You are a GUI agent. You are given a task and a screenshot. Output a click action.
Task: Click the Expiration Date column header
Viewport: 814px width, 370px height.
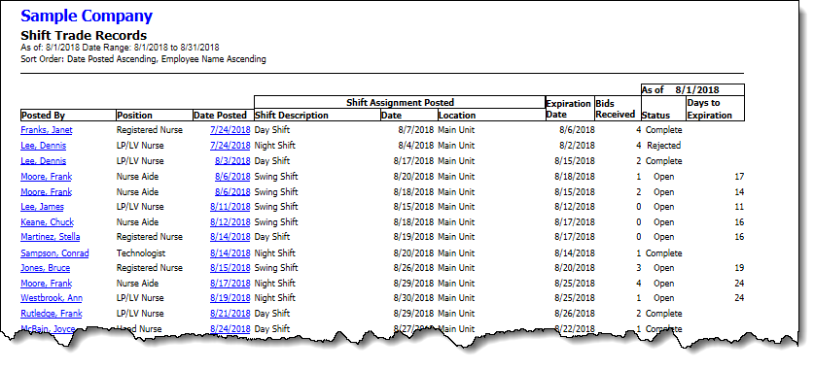coord(570,109)
